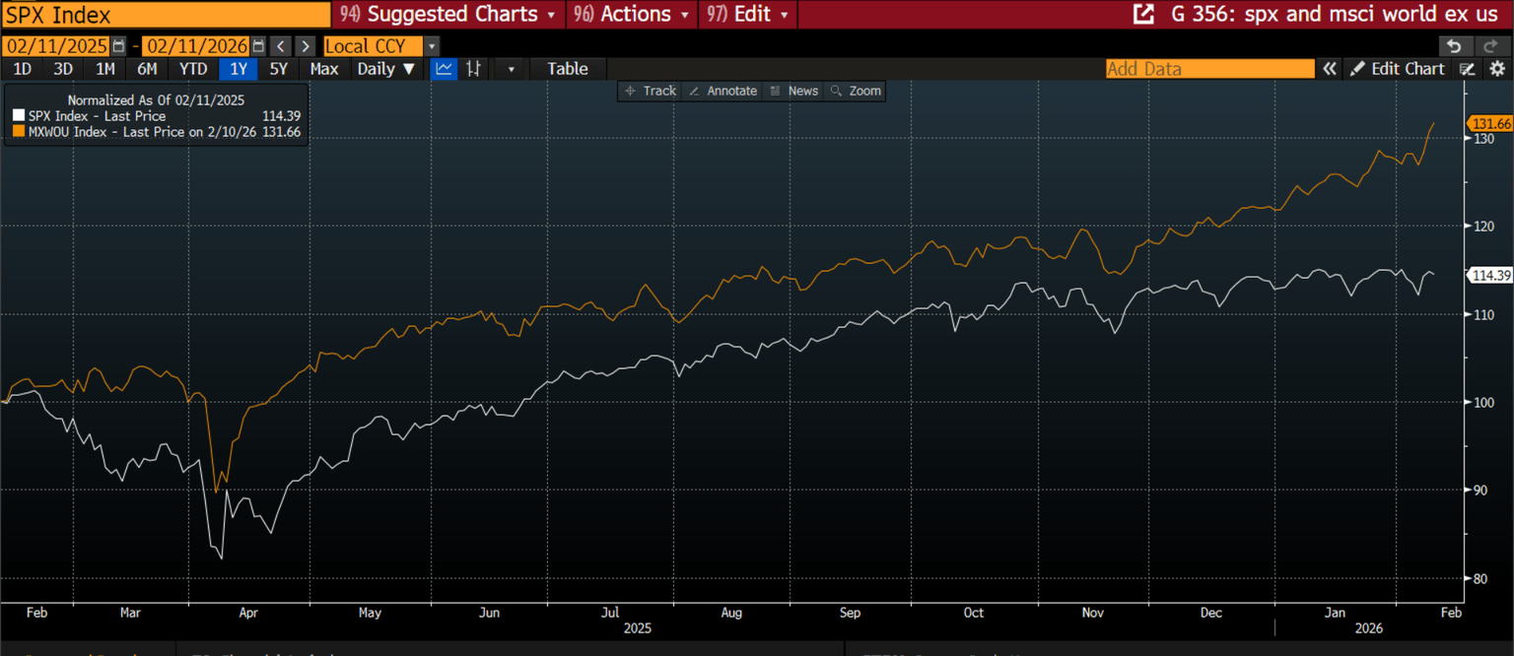Image resolution: width=1514 pixels, height=656 pixels.
Task: Open the Daily periodicity dropdown
Action: [x=386, y=69]
